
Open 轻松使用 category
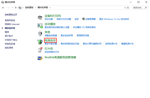(9, 48)
